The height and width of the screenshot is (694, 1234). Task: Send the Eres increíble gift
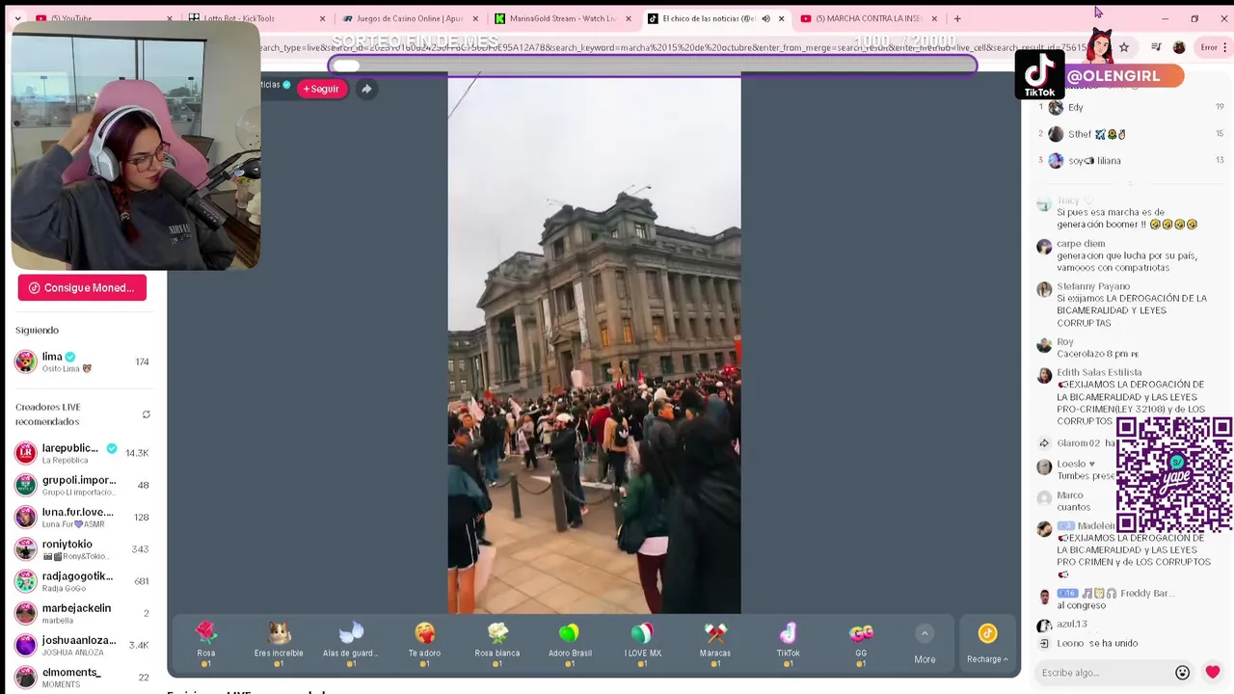(x=279, y=643)
